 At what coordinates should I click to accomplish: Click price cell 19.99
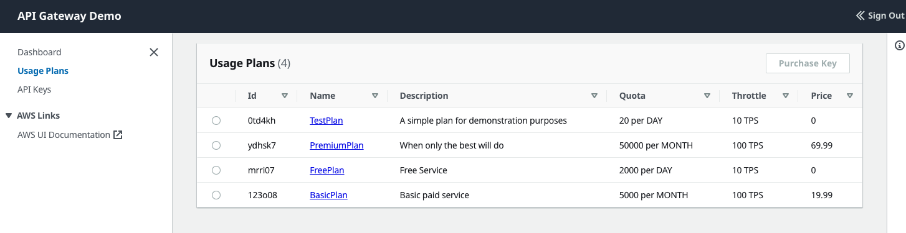click(822, 195)
